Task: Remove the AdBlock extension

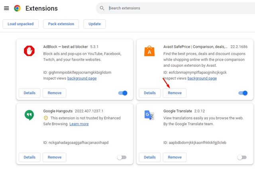Action: tap(55, 93)
